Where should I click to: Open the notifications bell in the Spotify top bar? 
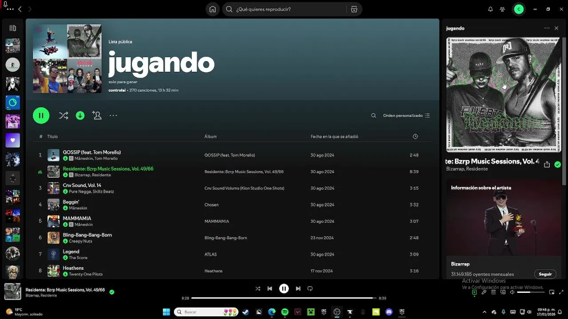490,9
